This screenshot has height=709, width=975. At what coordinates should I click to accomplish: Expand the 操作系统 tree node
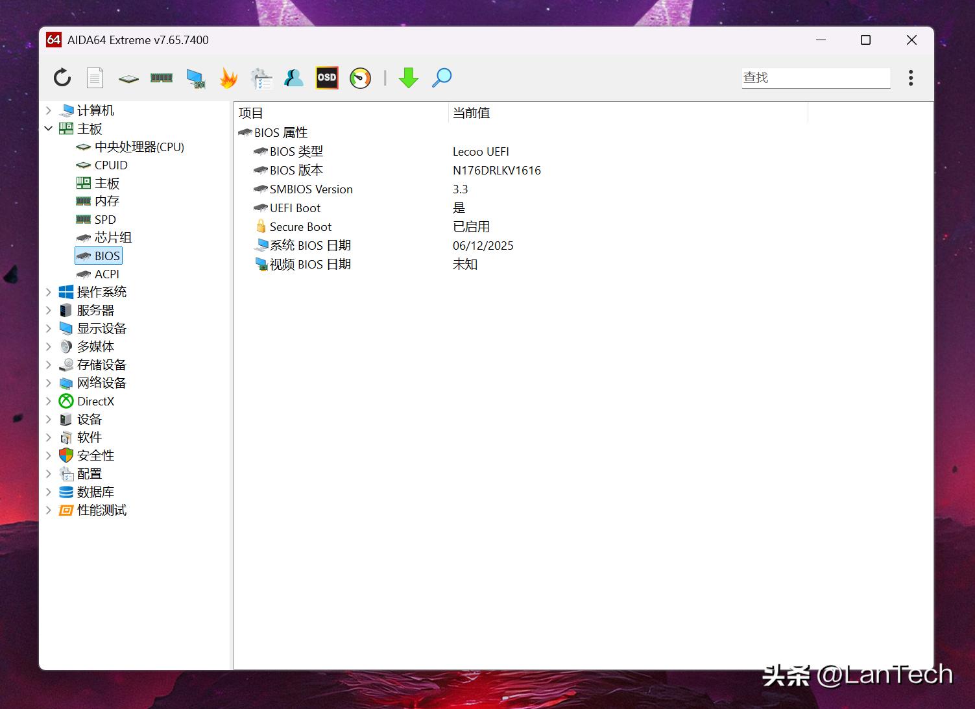coord(49,293)
